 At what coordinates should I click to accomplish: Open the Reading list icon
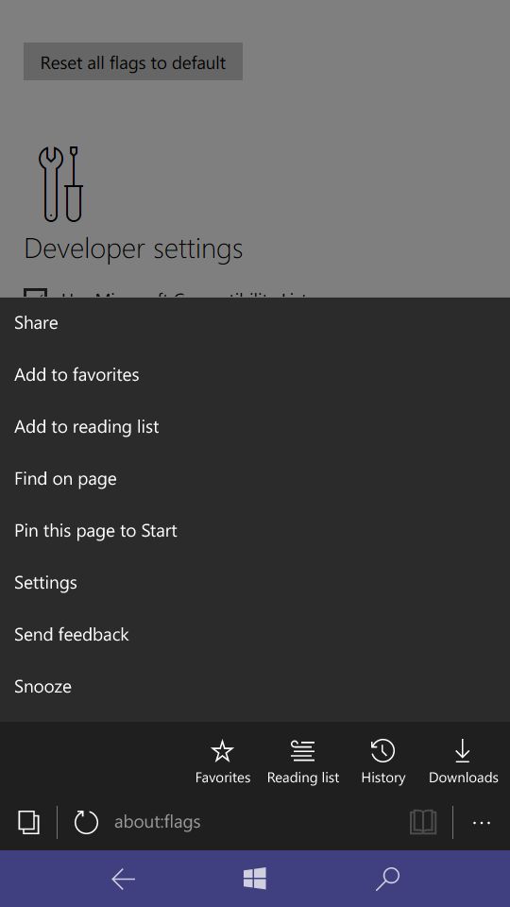pyautogui.click(x=302, y=751)
